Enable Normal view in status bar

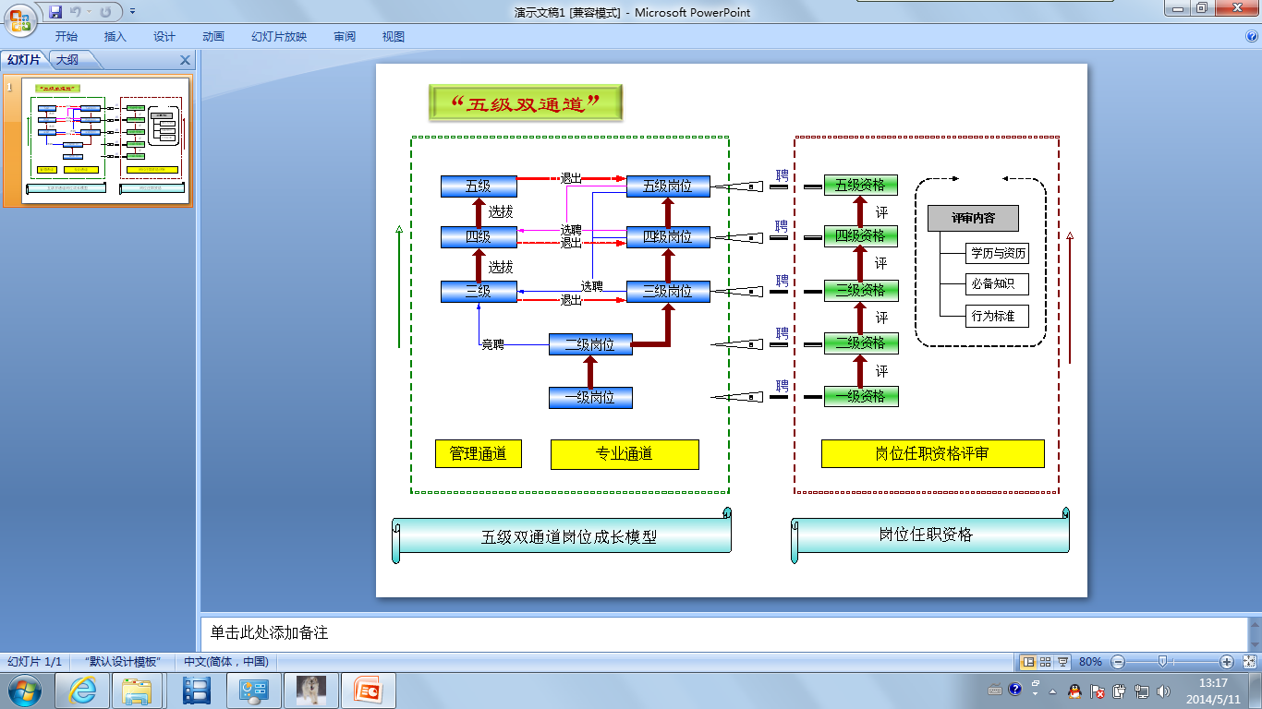[1028, 662]
